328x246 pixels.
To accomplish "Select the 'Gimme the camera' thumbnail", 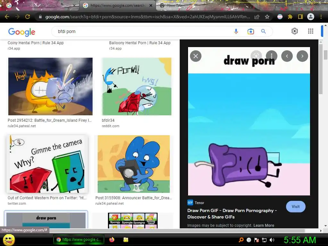I will 47,164.
